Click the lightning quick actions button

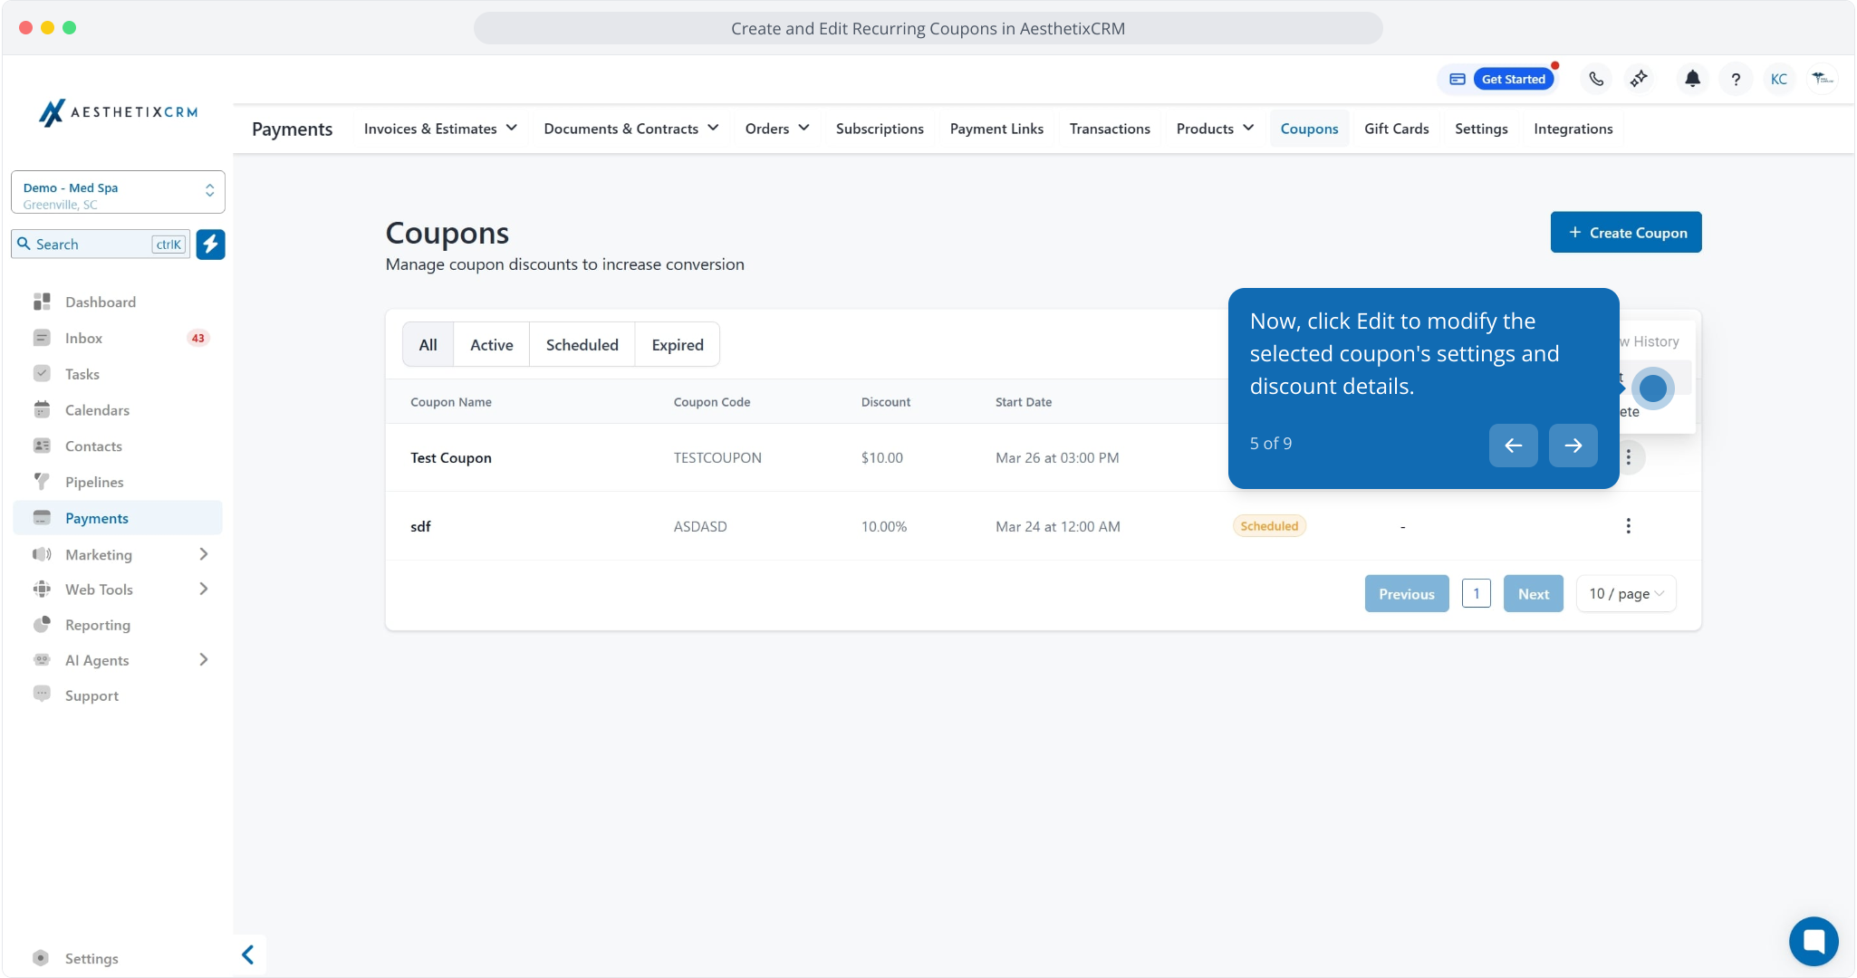210,244
